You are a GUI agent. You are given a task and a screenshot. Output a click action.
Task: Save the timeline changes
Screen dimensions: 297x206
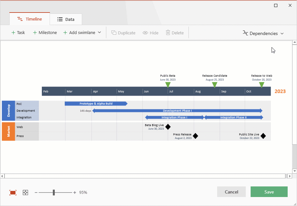[x=269, y=192]
